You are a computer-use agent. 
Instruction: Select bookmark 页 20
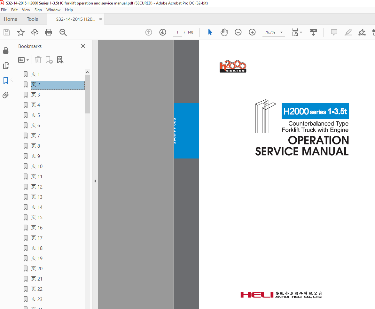[36, 269]
